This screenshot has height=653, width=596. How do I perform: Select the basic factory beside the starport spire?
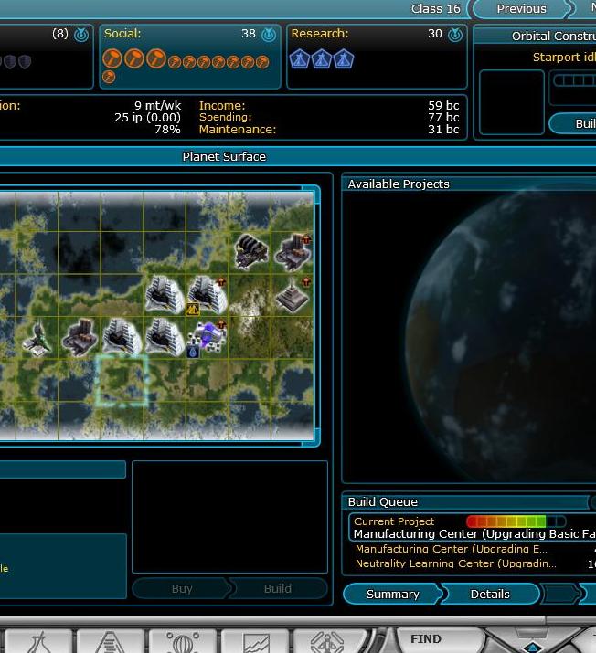coord(80,337)
